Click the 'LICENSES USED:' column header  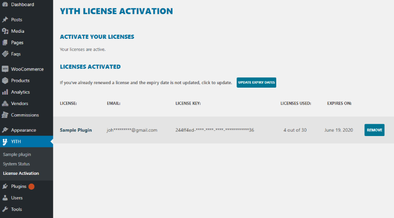pos(296,103)
